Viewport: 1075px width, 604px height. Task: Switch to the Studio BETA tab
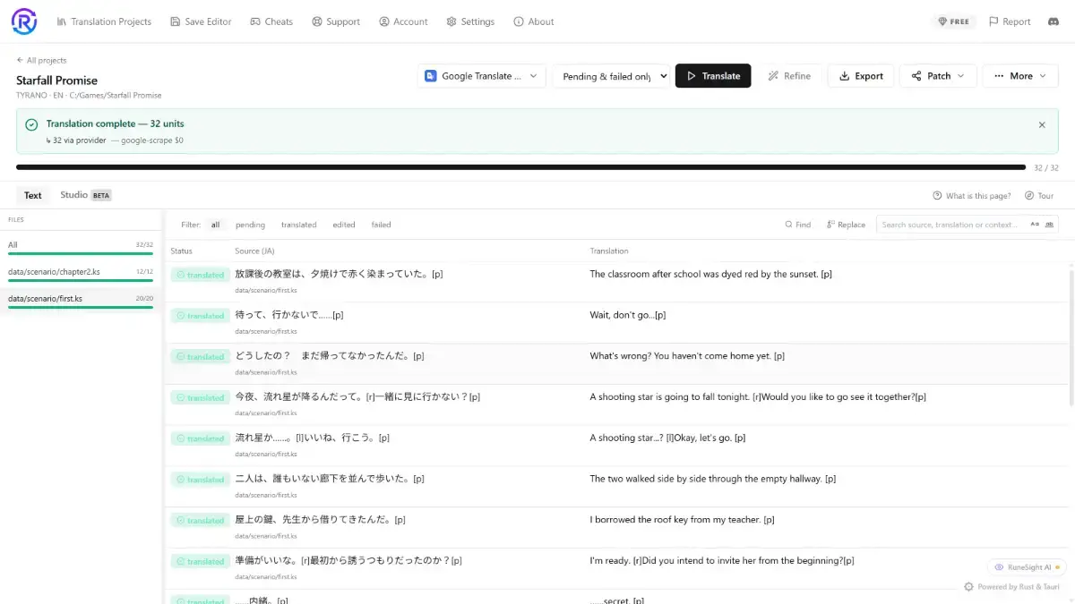tap(86, 195)
